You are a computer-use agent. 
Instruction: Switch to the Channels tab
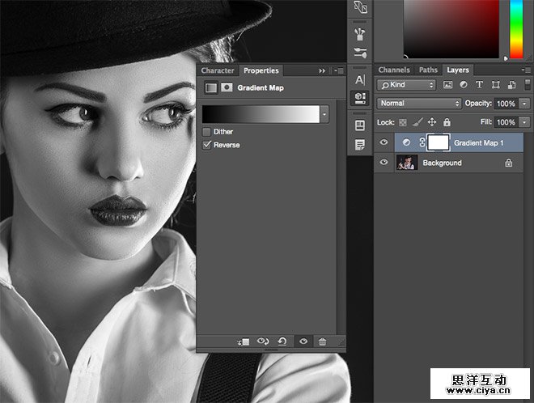394,70
